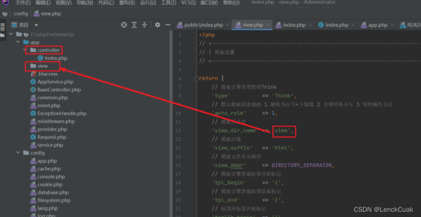
Task: Select BaseController.php in project tree
Action: click(56, 90)
